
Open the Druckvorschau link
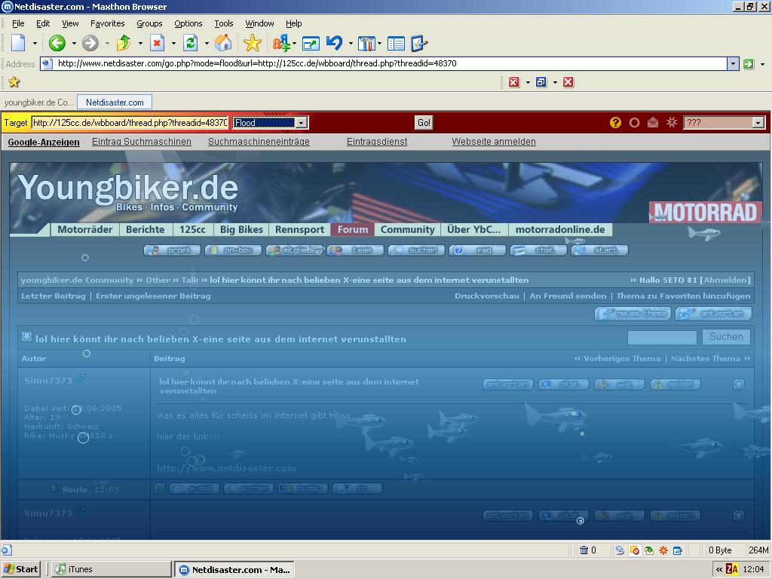(x=487, y=296)
